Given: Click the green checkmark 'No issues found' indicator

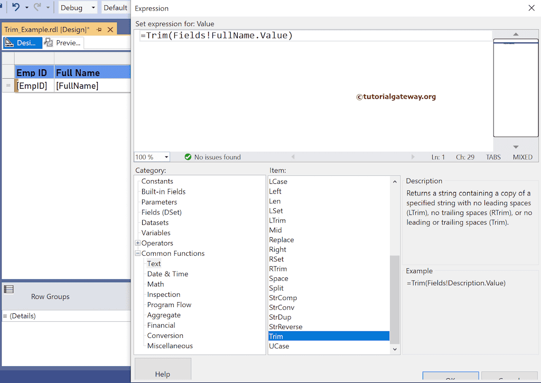Looking at the screenshot, I should pos(188,157).
